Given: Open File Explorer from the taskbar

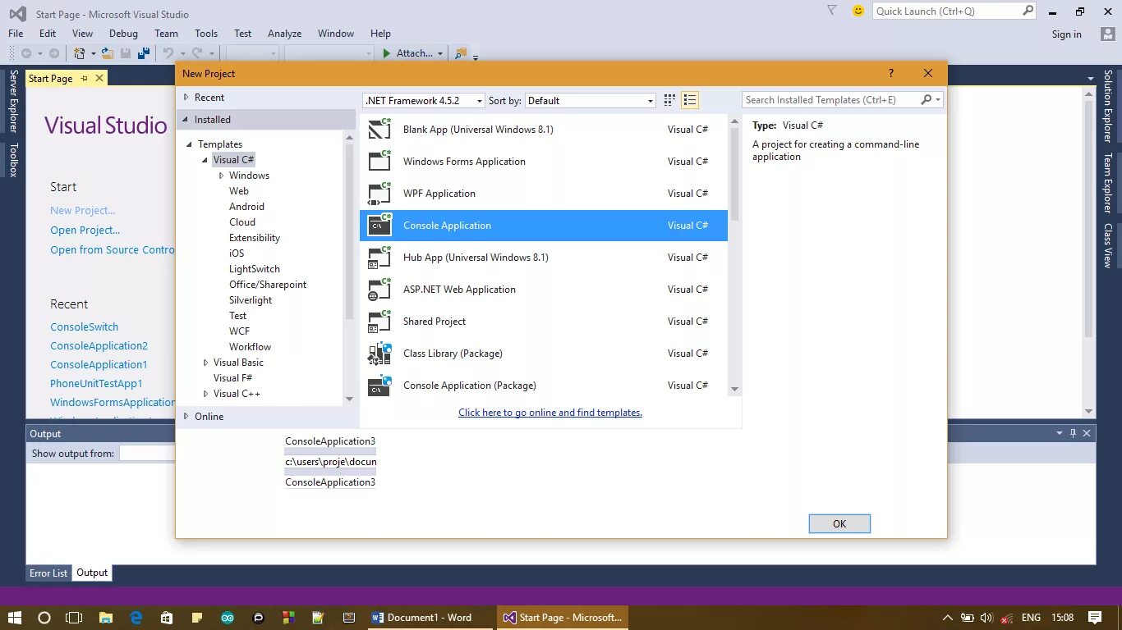Looking at the screenshot, I should pyautogui.click(x=106, y=618).
